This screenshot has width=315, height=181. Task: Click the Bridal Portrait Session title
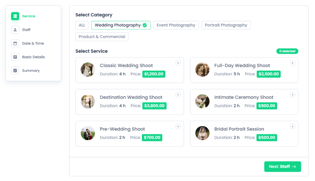pos(239,129)
